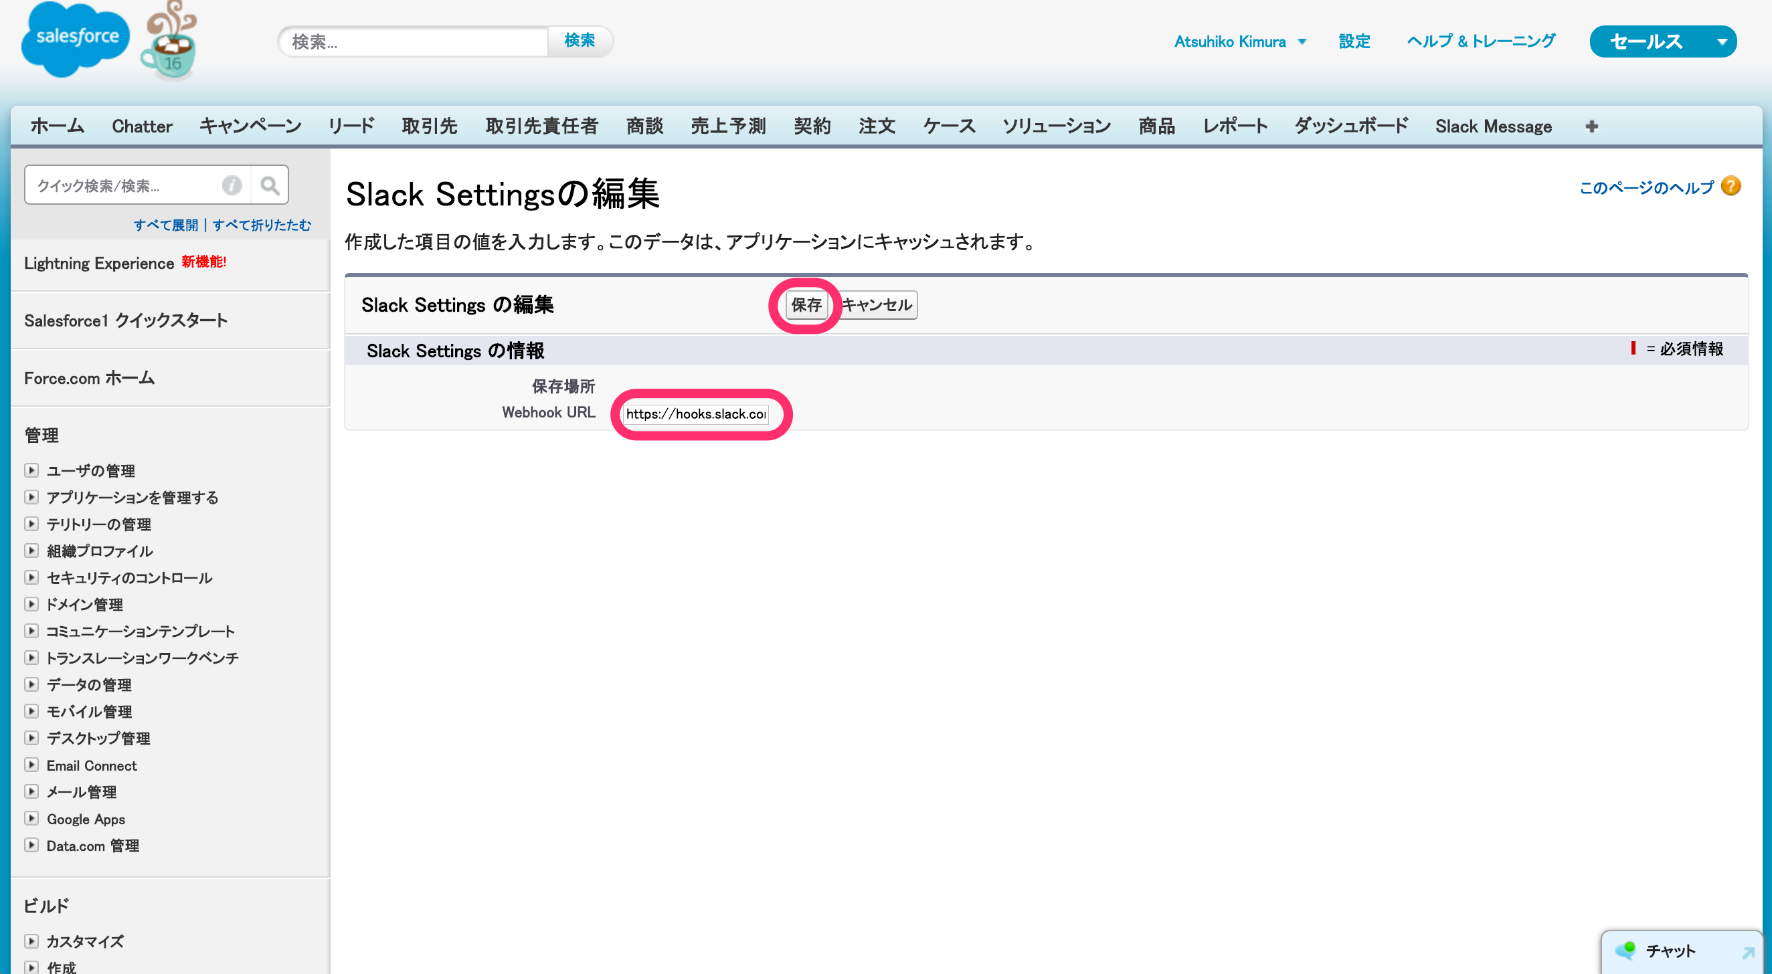Expand セキュリティのコントロール section
This screenshot has width=1772, height=974.
click(x=31, y=578)
